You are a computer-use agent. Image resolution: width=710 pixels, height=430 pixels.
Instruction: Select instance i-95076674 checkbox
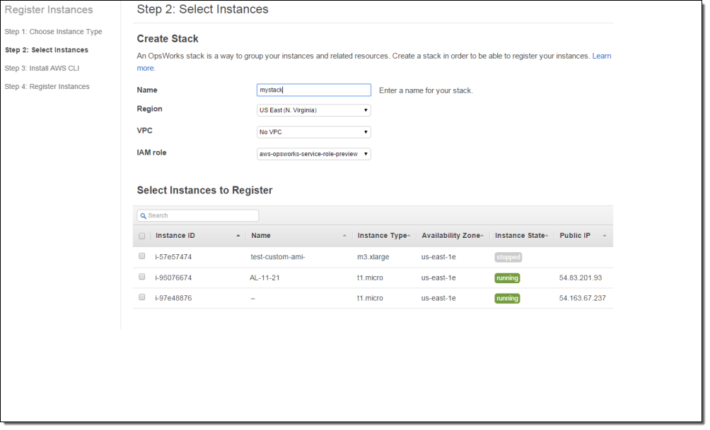pyautogui.click(x=142, y=277)
